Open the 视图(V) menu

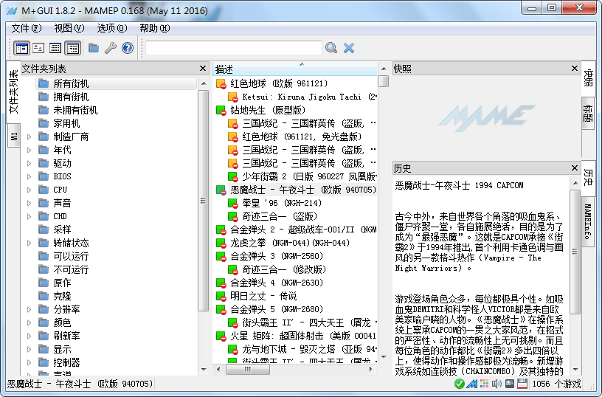tap(69, 28)
